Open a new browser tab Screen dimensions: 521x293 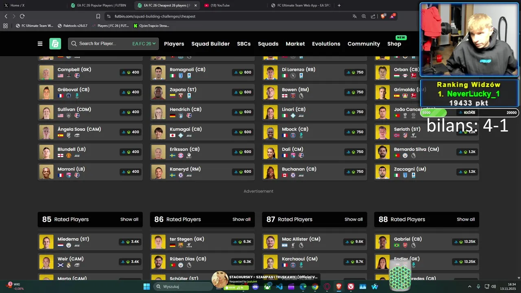pyautogui.click(x=339, y=5)
